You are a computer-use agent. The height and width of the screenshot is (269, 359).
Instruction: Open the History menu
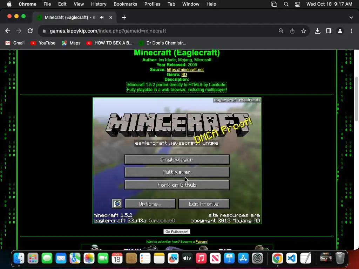coord(99,4)
